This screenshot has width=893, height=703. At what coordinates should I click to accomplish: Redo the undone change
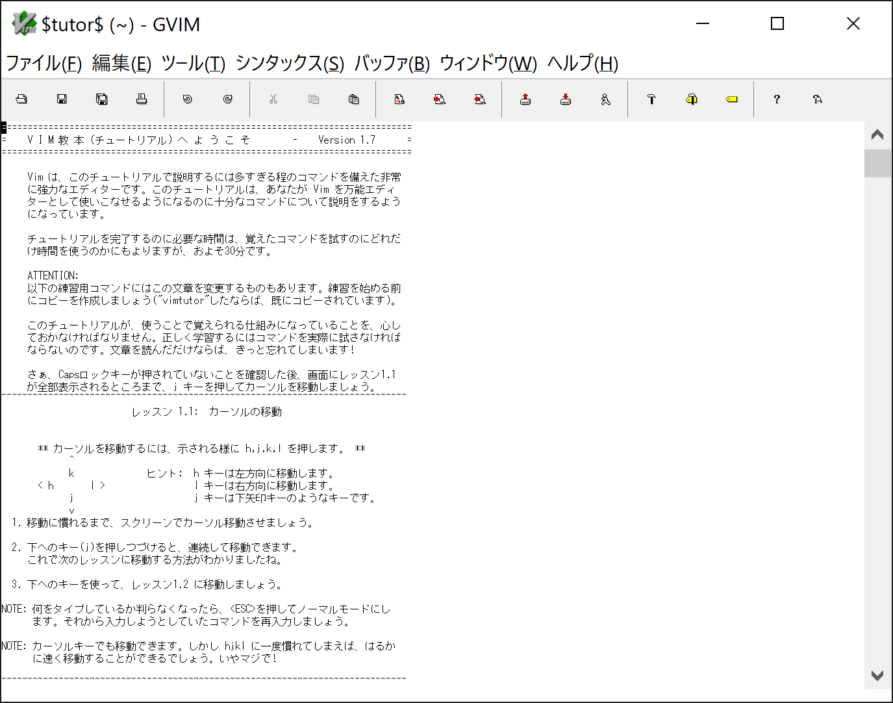(x=227, y=99)
